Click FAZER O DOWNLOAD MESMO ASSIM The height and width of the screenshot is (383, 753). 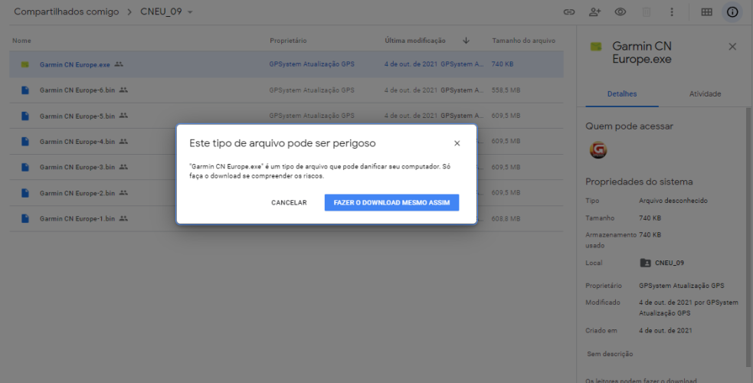pyautogui.click(x=392, y=202)
